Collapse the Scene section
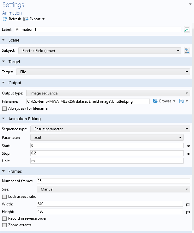This screenshot has width=194, height=233. [x=3, y=40]
